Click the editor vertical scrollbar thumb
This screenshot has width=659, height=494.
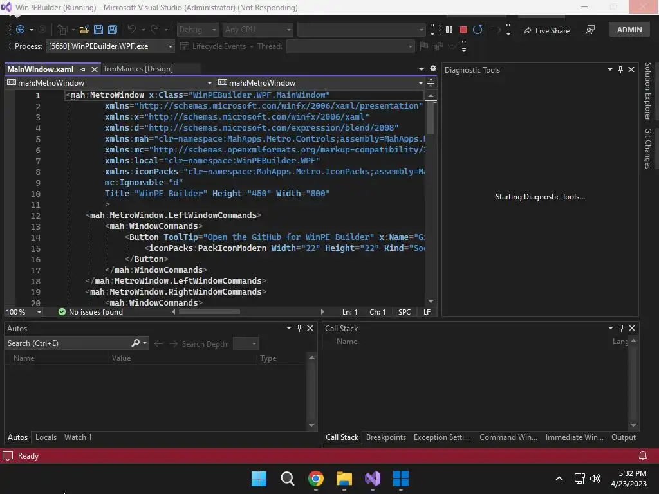pos(431,118)
